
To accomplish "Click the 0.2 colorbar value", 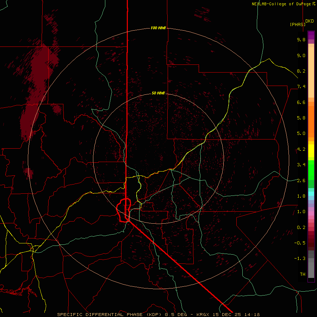I will pyautogui.click(x=301, y=228).
